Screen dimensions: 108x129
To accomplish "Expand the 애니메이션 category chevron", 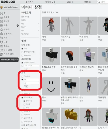I will 39,34.
